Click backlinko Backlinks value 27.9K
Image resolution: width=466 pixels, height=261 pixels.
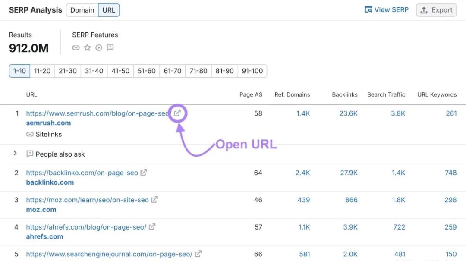349,173
